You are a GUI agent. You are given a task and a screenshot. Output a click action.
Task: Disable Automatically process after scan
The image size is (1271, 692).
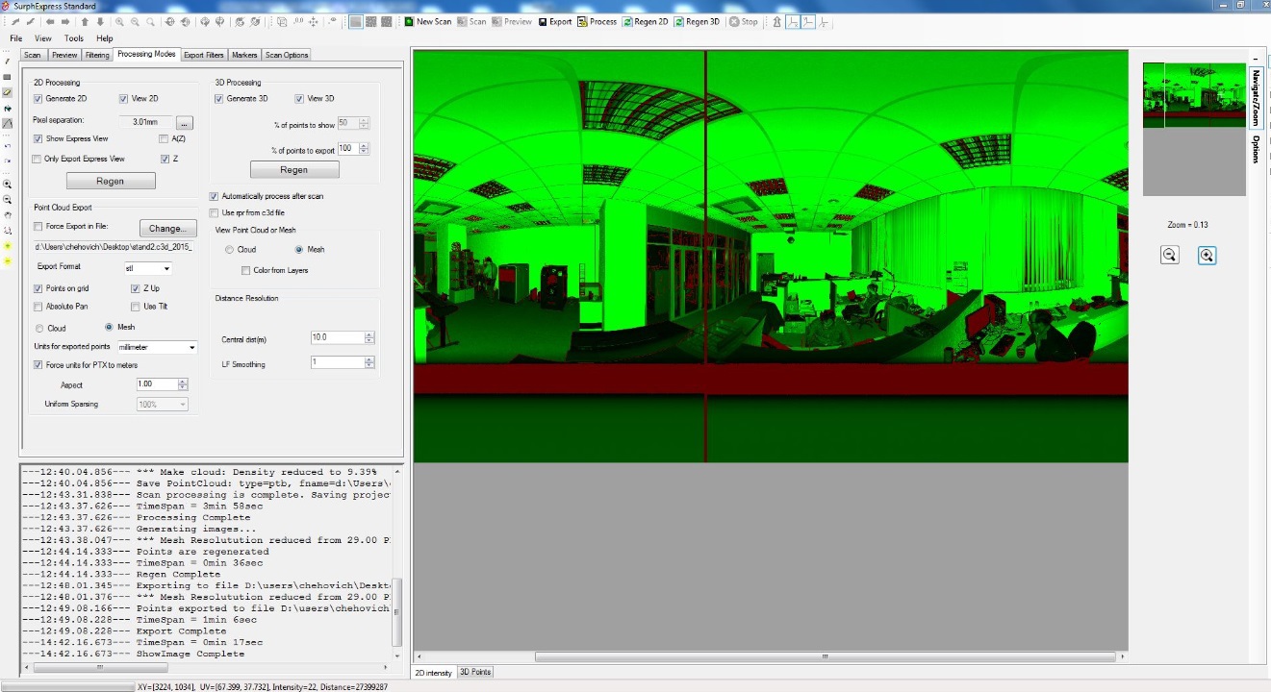(214, 196)
